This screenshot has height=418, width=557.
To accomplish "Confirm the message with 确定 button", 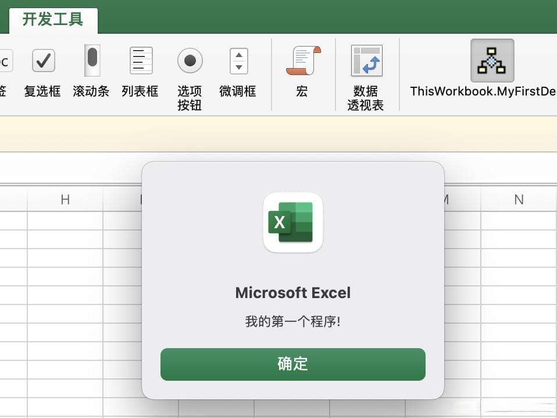I will click(x=292, y=364).
